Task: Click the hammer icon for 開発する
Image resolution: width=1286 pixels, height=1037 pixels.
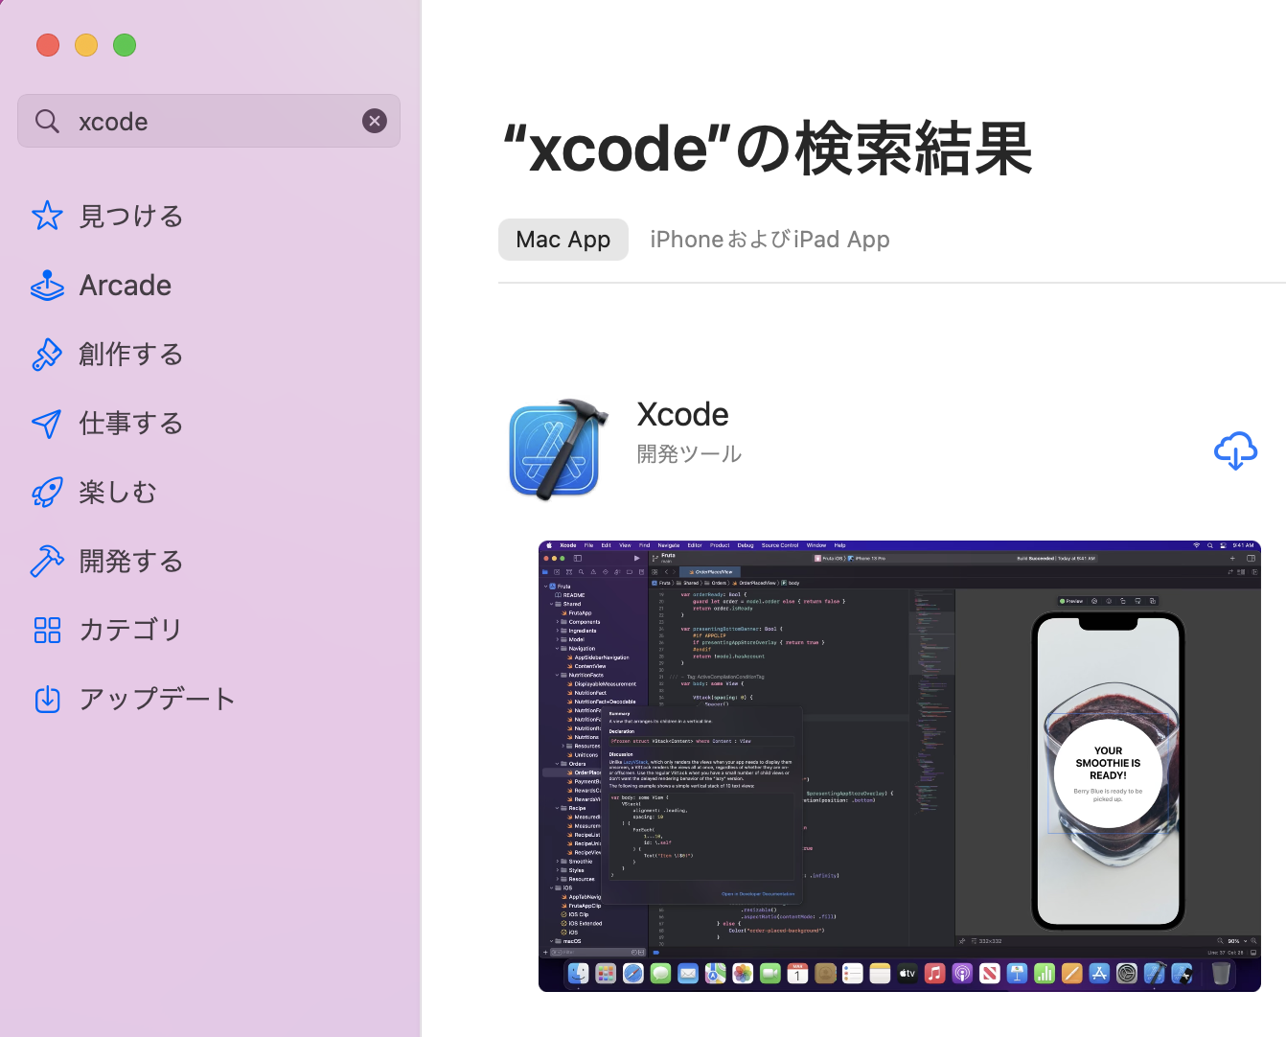Action: pos(47,561)
